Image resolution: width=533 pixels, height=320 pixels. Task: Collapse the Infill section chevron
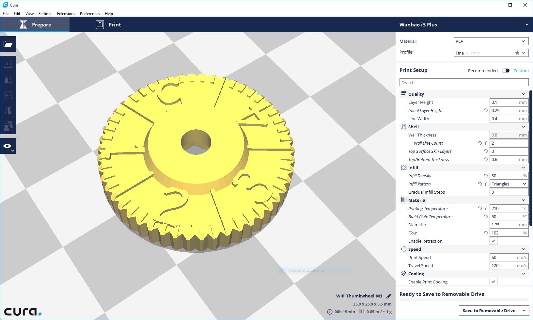click(524, 168)
